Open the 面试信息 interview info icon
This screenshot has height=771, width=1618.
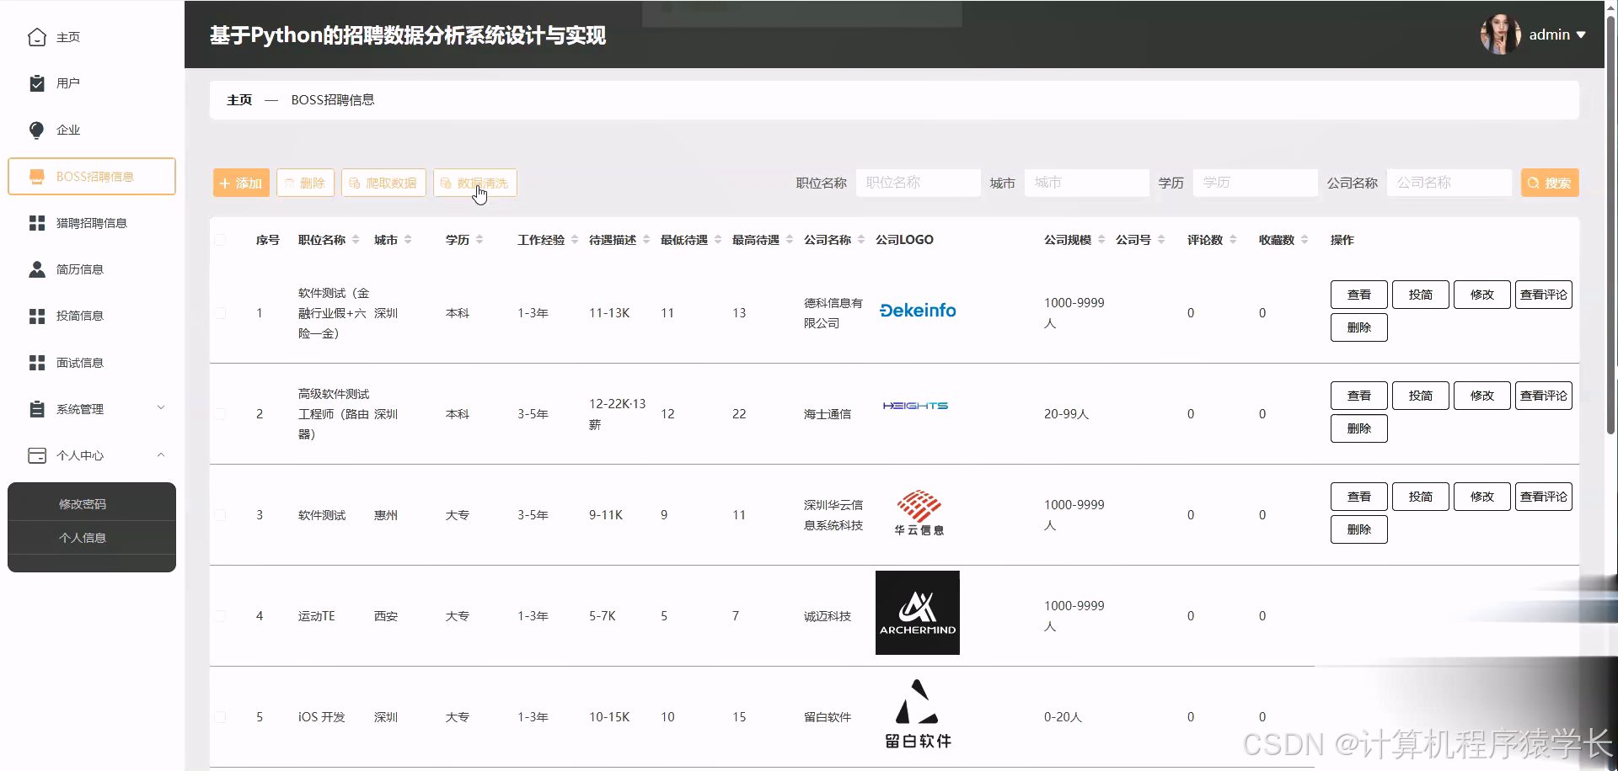click(37, 362)
